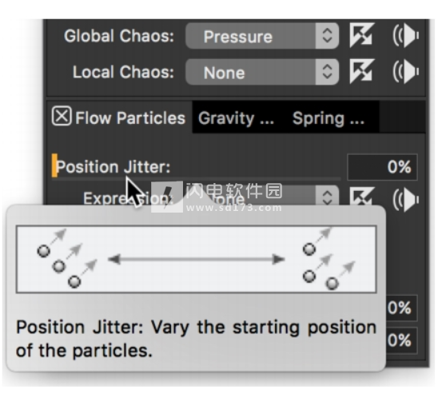Select the Flow Particles tab
The height and width of the screenshot is (394, 446).
[x=130, y=117]
